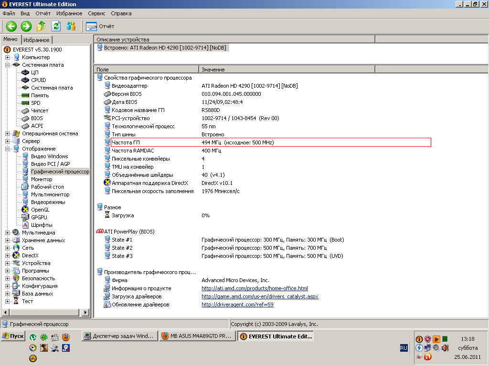Image resolution: width=489 pixels, height=366 pixels.
Task: Select the CPUID chip icon
Action: pyautogui.click(x=25, y=80)
